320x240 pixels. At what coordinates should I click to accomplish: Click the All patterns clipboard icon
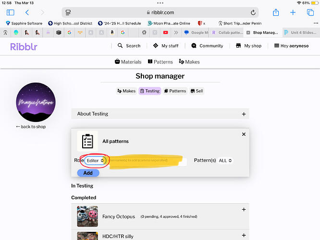coord(87,141)
